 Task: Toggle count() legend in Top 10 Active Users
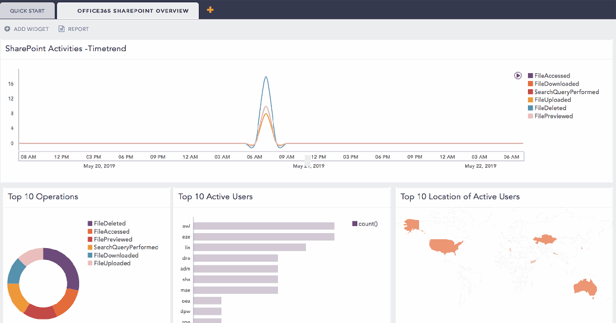[365, 224]
